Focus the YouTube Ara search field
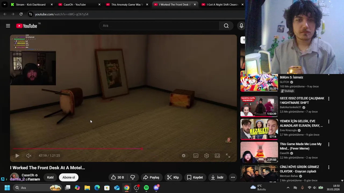Image resolution: width=344 pixels, height=193 pixels. click(159, 26)
